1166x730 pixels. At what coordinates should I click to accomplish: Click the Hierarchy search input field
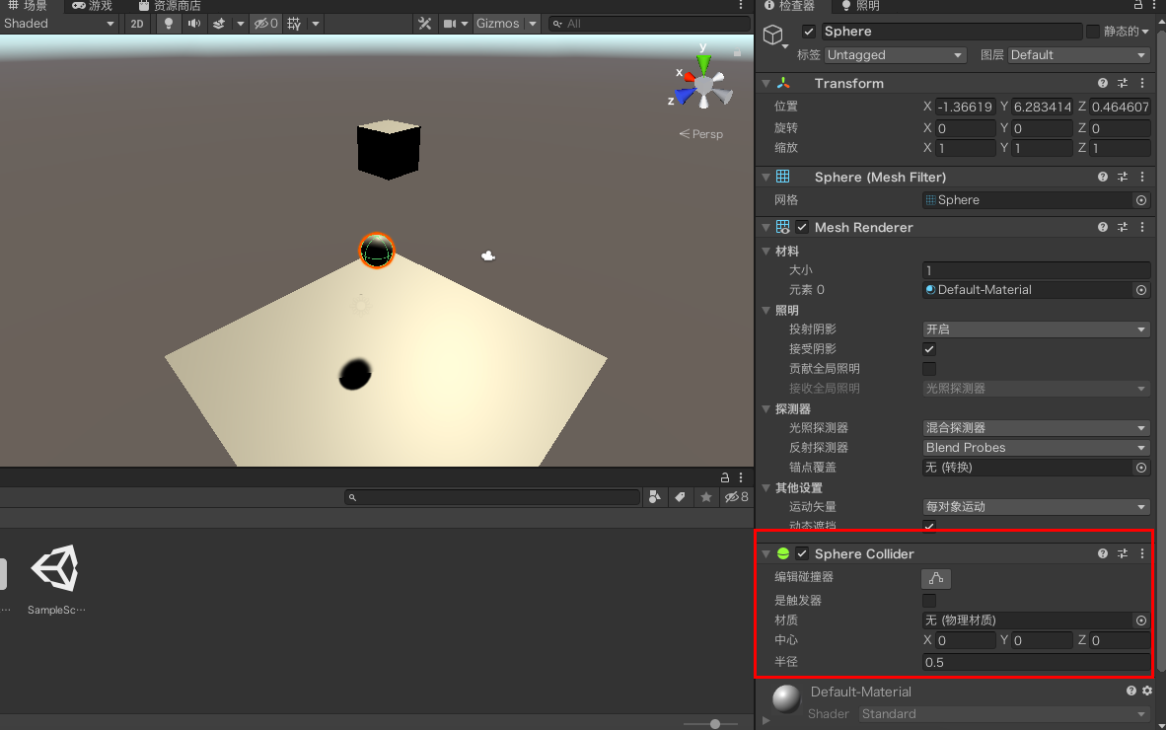(x=491, y=497)
